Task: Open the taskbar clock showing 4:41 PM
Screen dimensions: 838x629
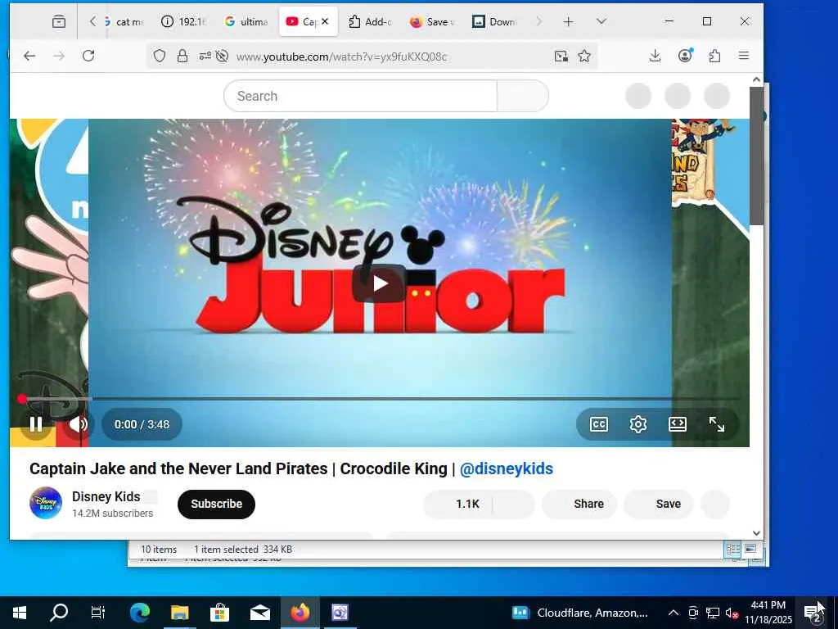Action: tap(768, 613)
